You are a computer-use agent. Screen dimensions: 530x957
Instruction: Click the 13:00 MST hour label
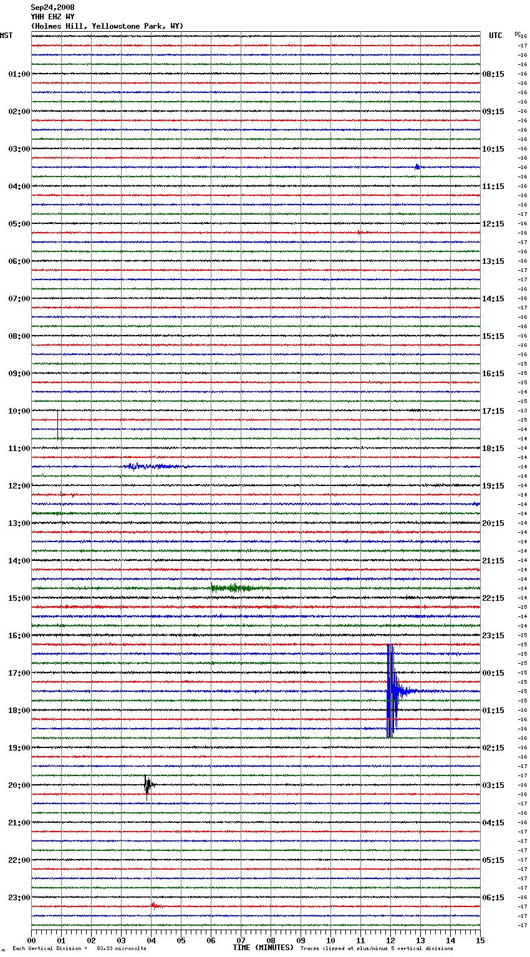point(19,523)
